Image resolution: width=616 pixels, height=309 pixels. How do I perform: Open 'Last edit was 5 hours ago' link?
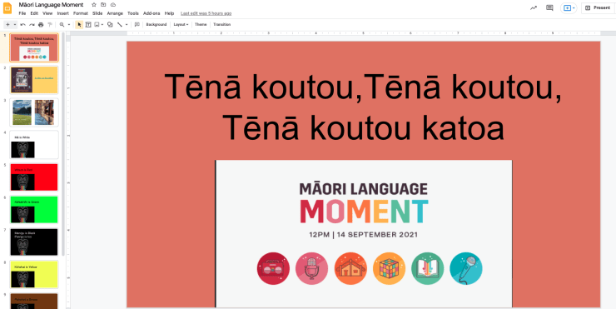click(206, 13)
